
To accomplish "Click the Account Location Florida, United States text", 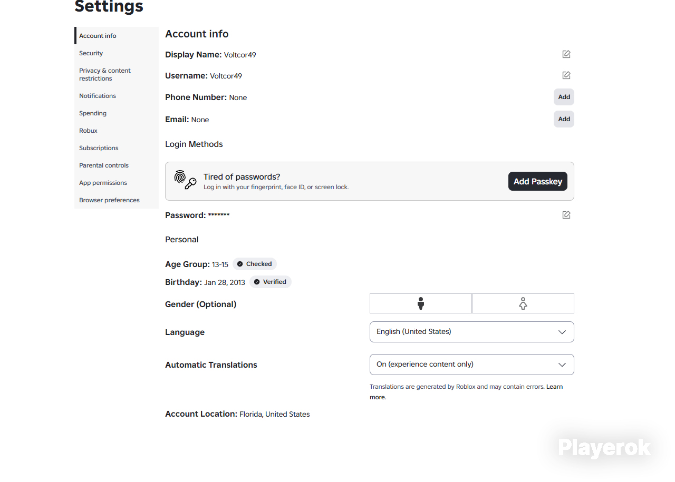I will click(x=275, y=415).
